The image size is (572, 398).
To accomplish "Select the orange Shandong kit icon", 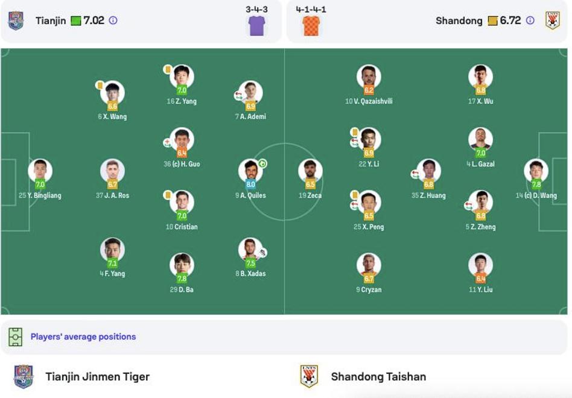I will click(311, 25).
